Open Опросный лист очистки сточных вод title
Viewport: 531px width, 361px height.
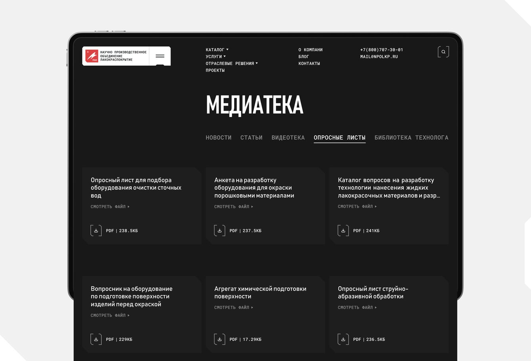(x=136, y=188)
